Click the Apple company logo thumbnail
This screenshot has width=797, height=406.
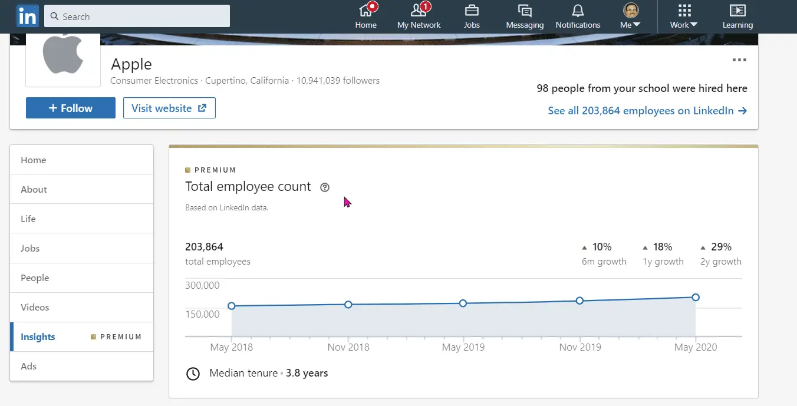point(63,60)
